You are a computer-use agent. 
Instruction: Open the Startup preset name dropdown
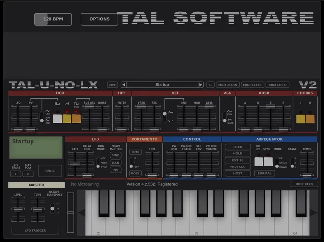(162, 85)
